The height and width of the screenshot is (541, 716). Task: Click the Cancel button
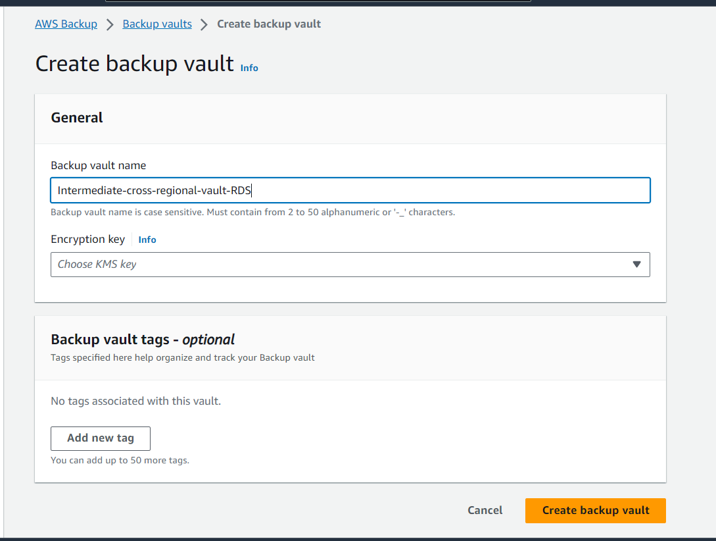click(485, 511)
